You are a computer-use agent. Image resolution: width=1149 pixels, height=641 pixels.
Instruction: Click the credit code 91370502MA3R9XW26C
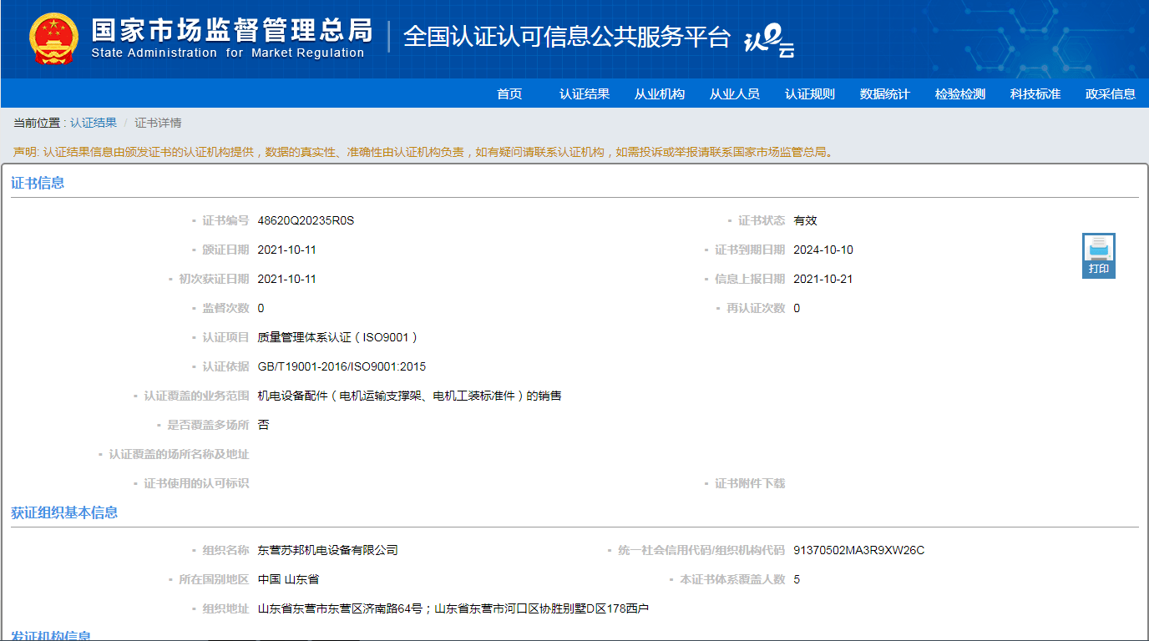(x=858, y=551)
